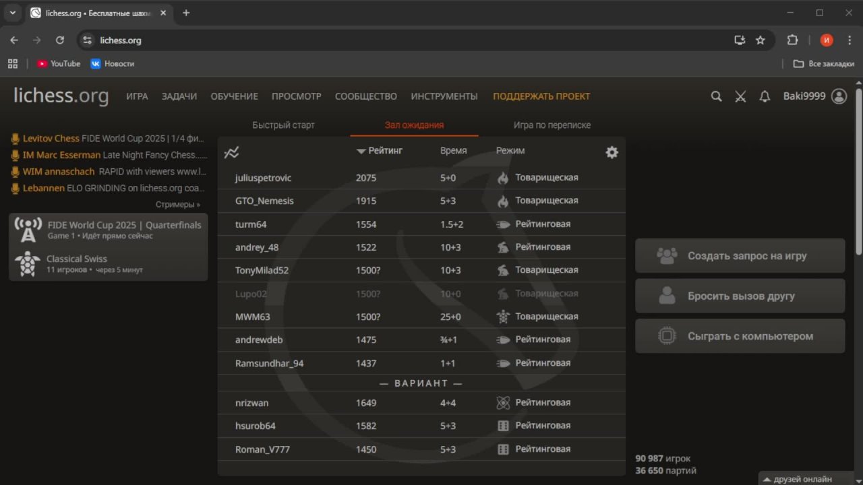
Task: Open Chrome extensions puzzle icon
Action: point(792,40)
